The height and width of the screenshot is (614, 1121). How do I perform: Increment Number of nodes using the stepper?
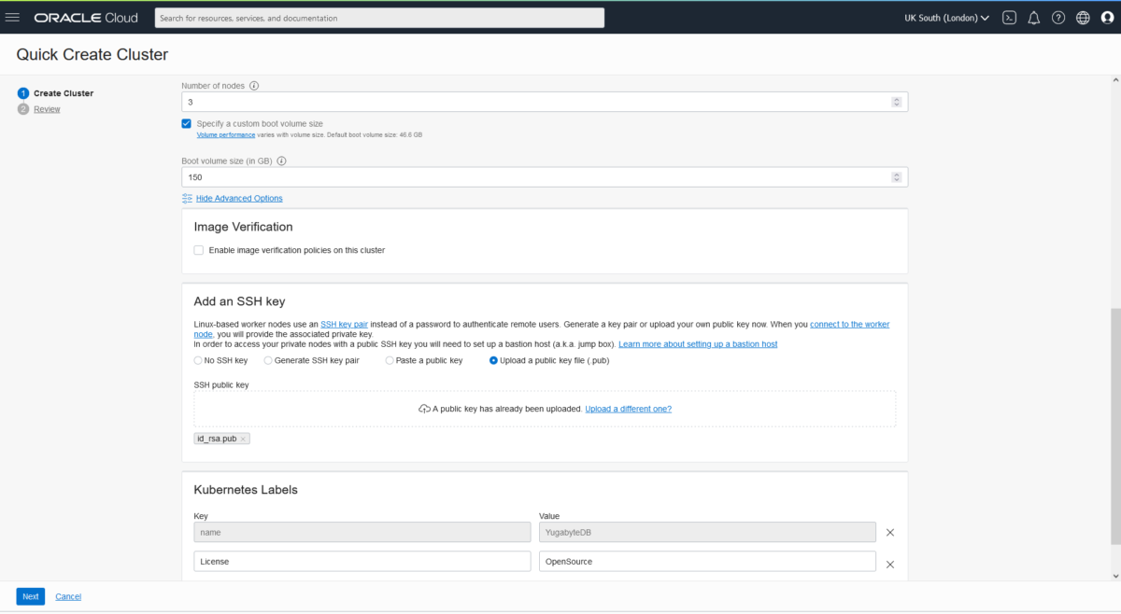pyautogui.click(x=895, y=98)
